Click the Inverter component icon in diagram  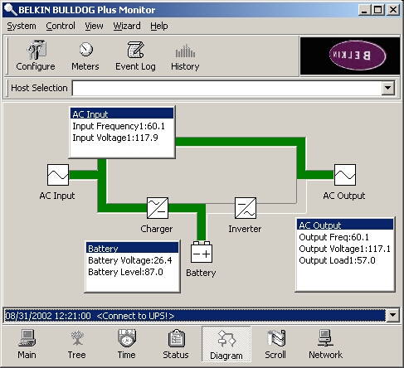(246, 208)
